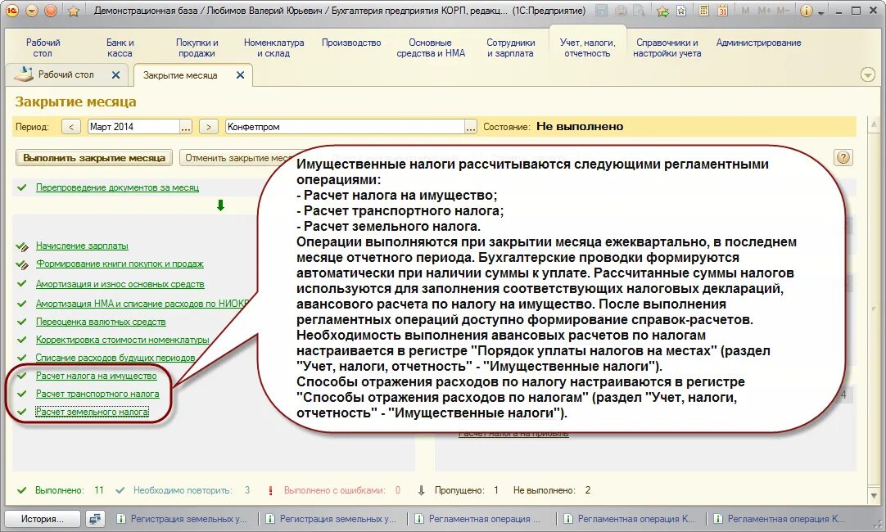Viewport: 886px width, 532px height.
Task: Click Отменить закрытие месяца button
Action: tap(237, 158)
